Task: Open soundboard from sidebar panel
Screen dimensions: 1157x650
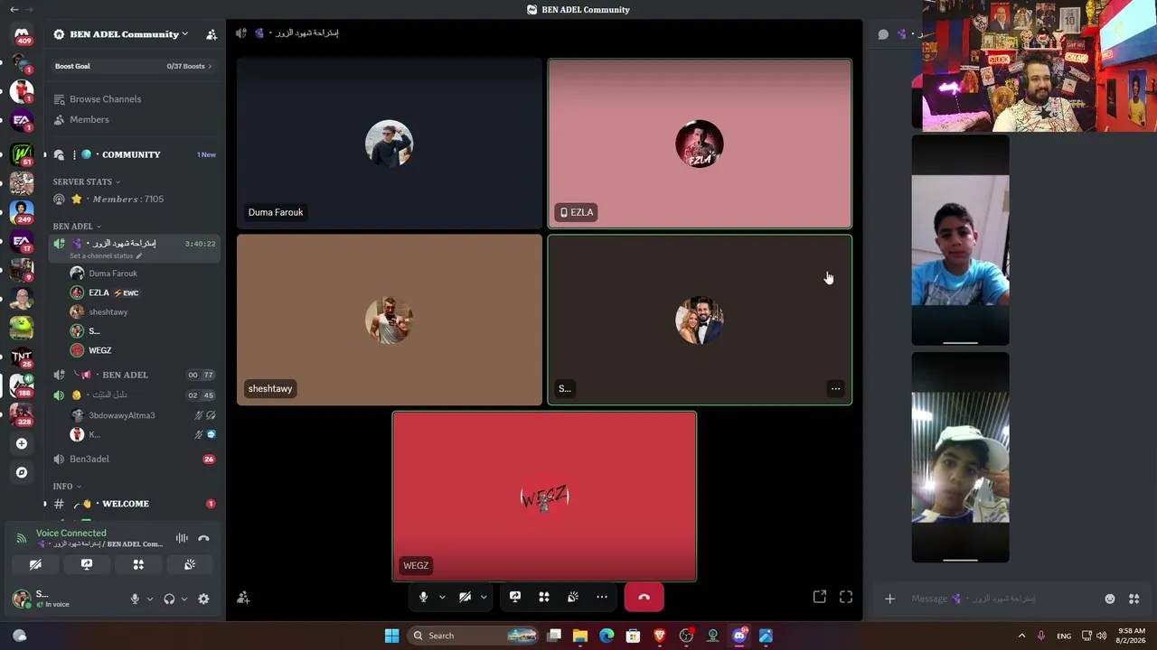Action: pyautogui.click(x=190, y=564)
